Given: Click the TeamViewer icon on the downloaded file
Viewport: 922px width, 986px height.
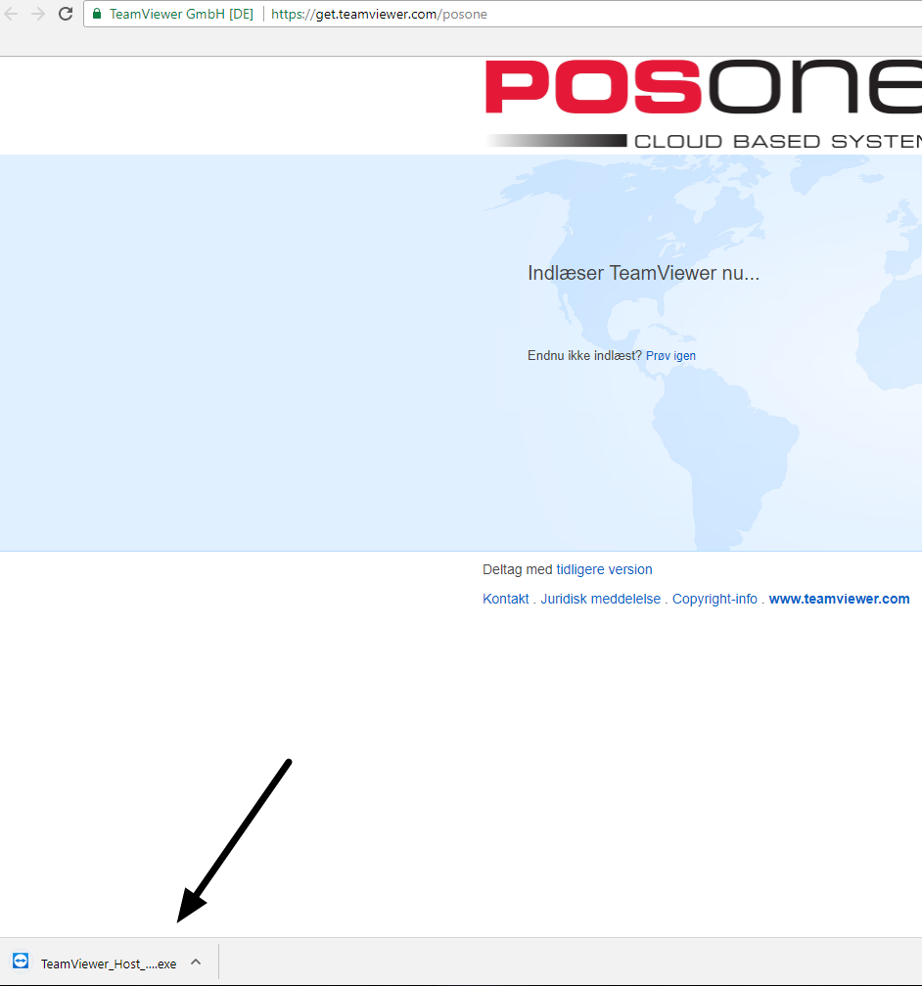Looking at the screenshot, I should pos(20,962).
